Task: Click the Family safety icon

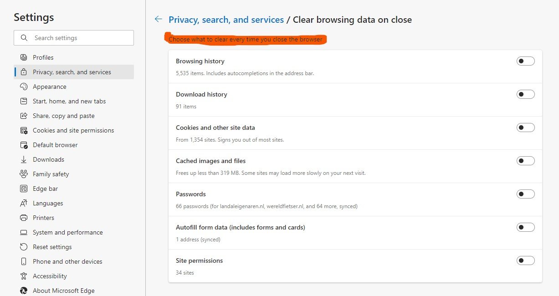Action: [x=24, y=174]
